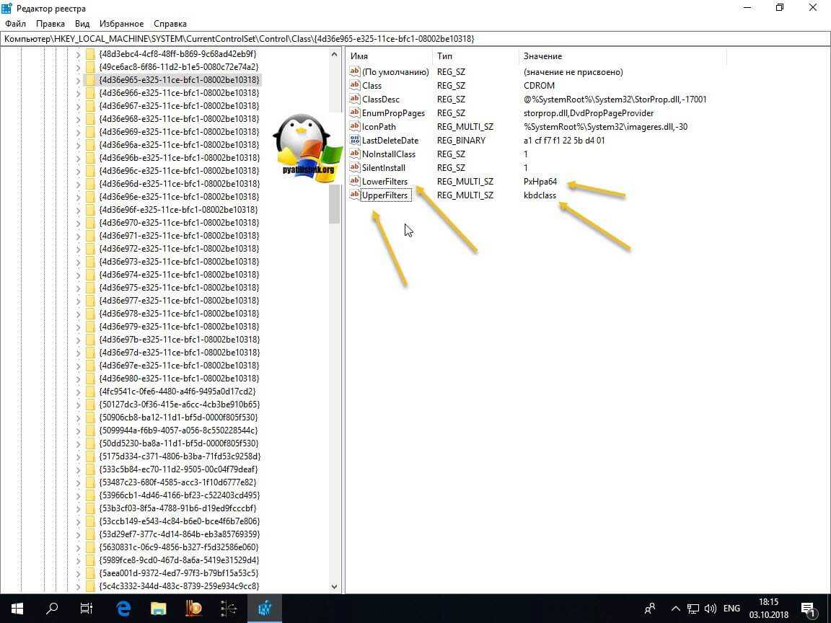Expand the {50127dc3-0f36-415e-a6cc-4cb3be910b65} key arrow
The image size is (831, 623).
click(78, 405)
